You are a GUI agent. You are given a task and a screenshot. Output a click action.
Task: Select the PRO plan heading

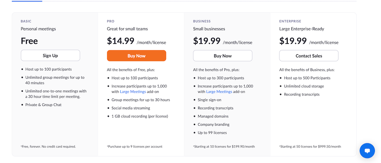pos(110,21)
